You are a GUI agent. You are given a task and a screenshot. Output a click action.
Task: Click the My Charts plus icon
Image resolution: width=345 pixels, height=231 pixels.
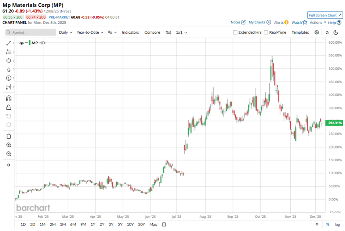tap(269, 22)
